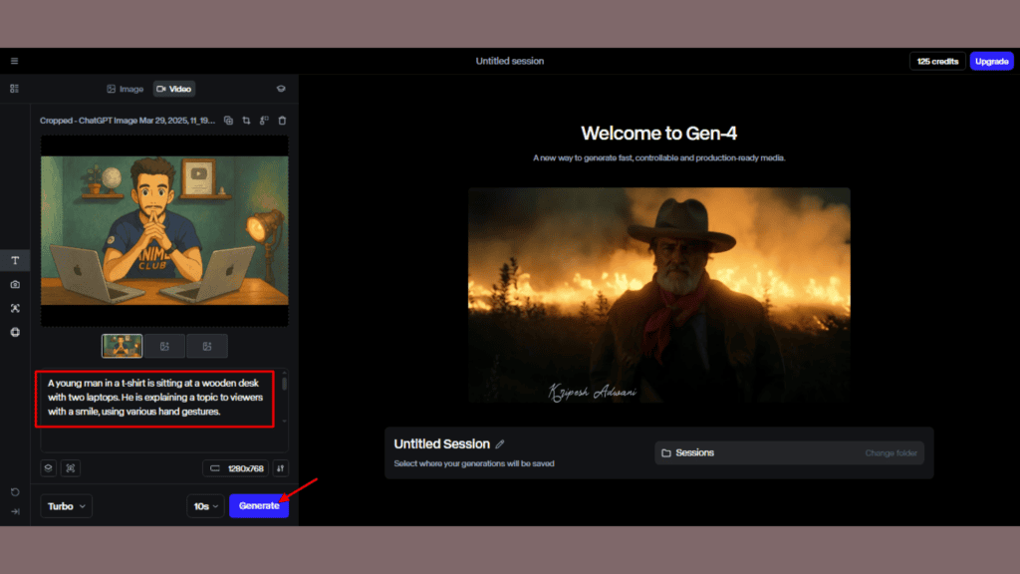The width and height of the screenshot is (1020, 574).
Task: Select the reference image thumbnail slot
Action: [x=122, y=345]
